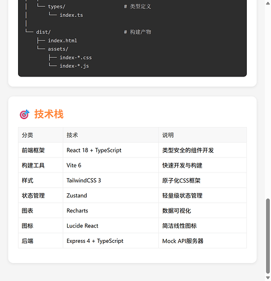Click the # 构建产物 comment

(x=137, y=32)
